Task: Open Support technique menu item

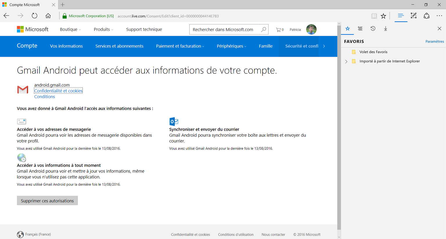Action: pos(144,29)
